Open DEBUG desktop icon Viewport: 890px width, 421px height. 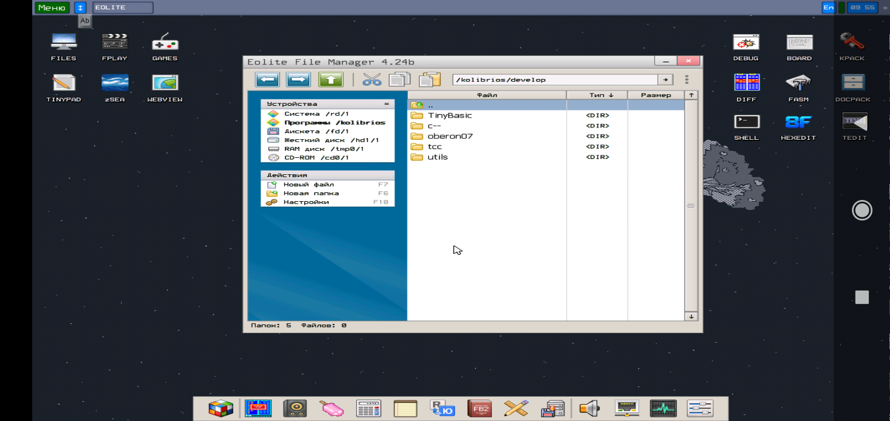coord(746,47)
